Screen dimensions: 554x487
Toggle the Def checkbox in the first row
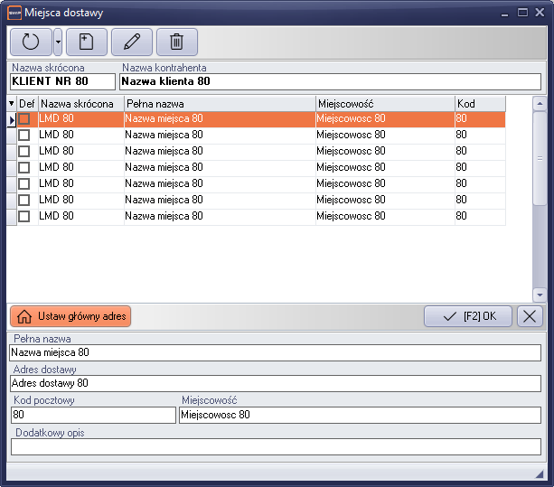point(24,118)
